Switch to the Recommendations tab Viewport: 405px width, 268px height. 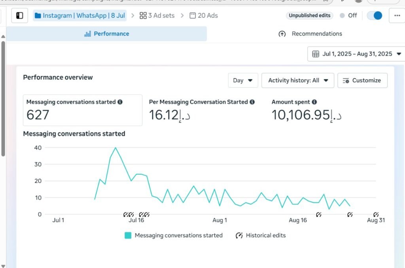pos(310,34)
